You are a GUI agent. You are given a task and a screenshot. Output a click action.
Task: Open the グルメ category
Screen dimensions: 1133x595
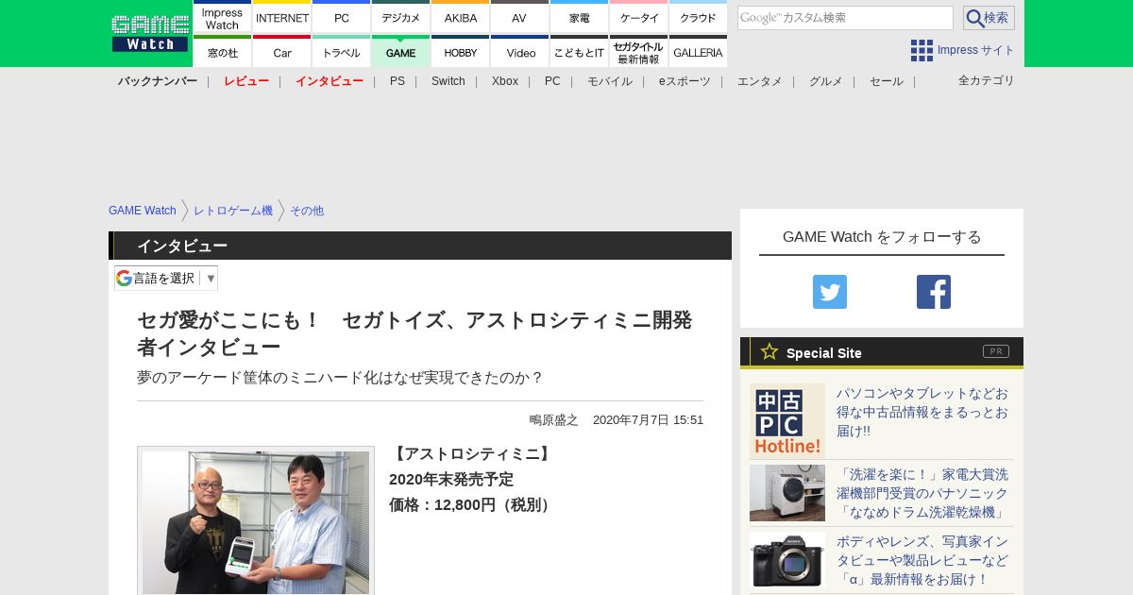point(826,81)
